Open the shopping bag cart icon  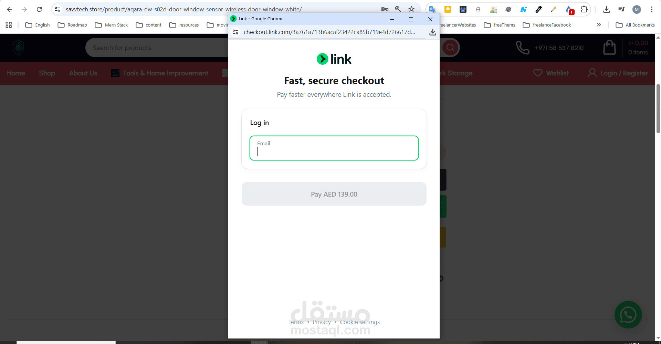click(x=609, y=48)
